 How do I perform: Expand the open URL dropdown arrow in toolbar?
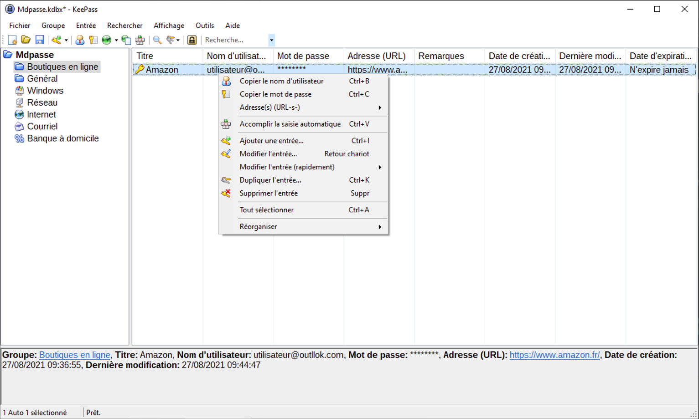pos(116,40)
